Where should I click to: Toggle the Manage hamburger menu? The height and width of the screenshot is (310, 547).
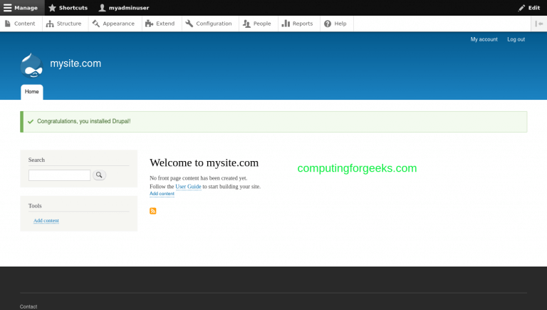pos(21,8)
